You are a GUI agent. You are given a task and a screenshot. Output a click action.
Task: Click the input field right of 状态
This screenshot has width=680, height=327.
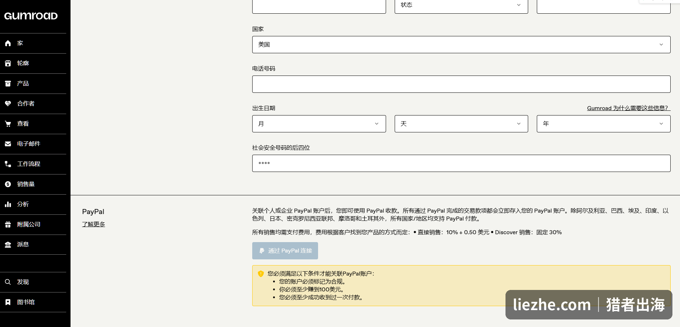[604, 6]
